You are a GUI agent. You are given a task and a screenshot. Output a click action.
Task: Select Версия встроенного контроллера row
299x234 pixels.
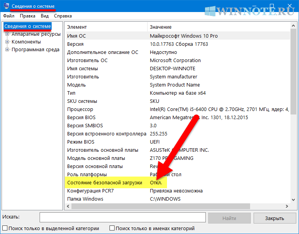(x=178, y=134)
